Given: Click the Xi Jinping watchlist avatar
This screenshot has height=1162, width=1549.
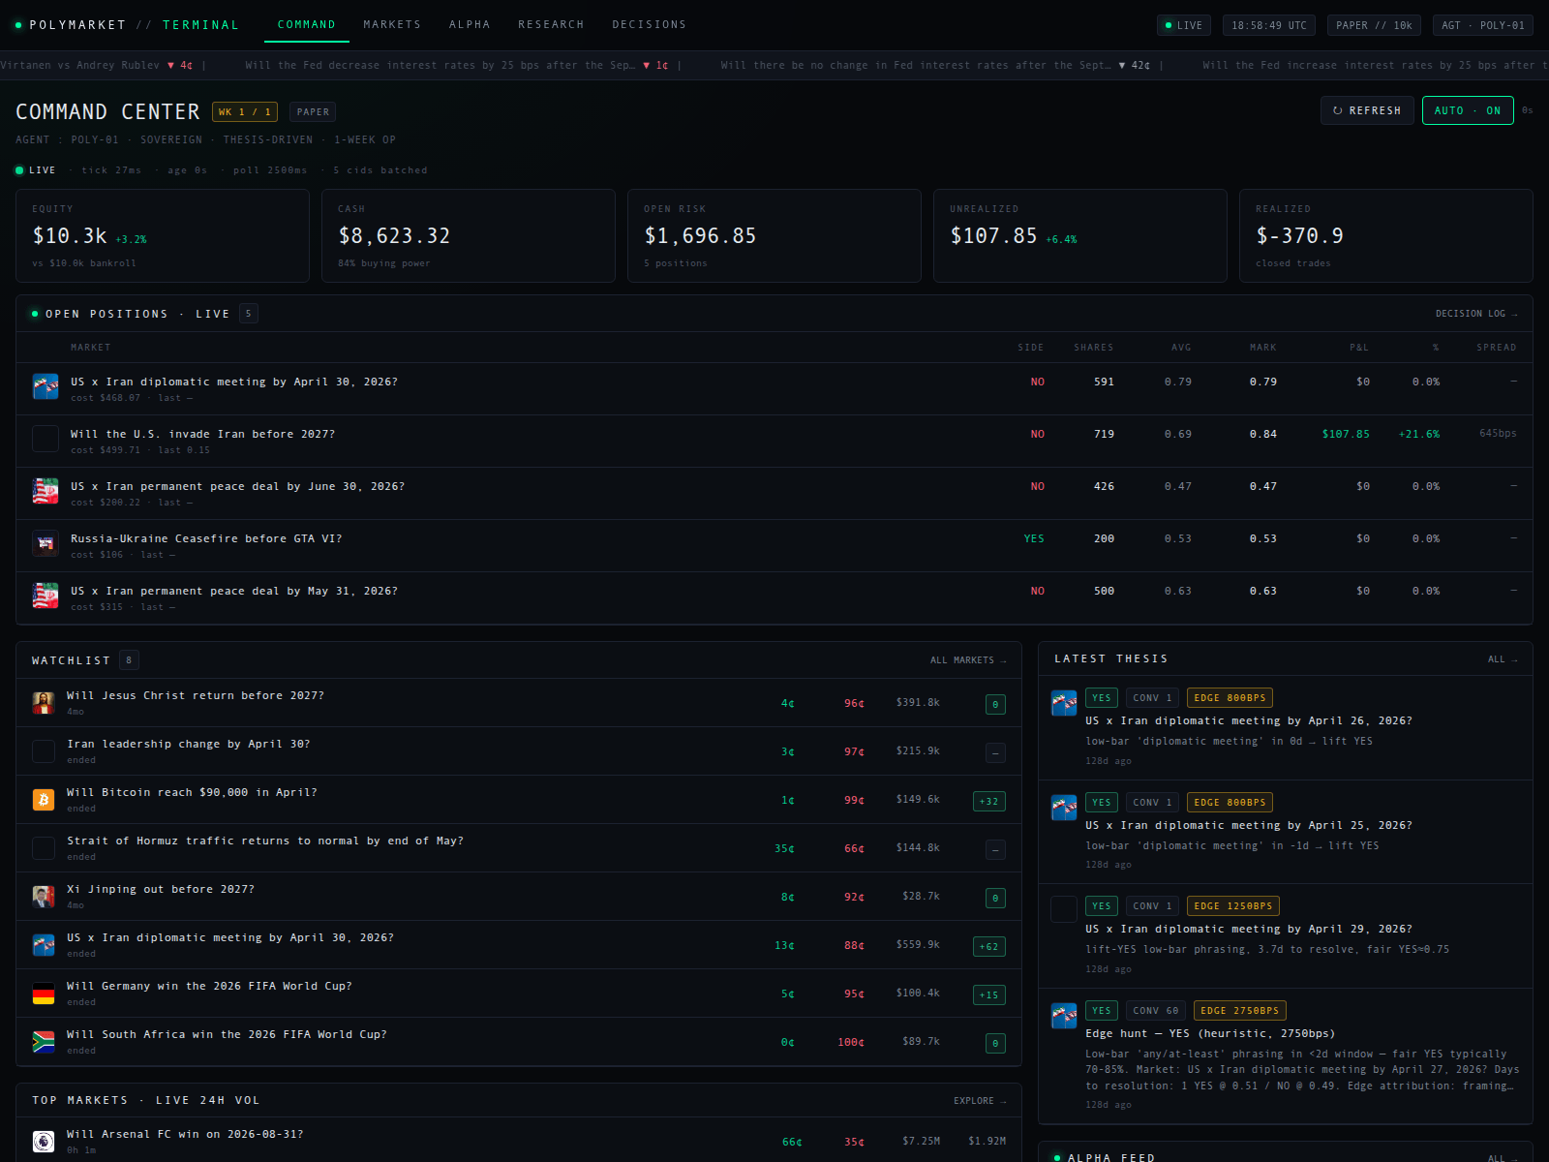Looking at the screenshot, I should click(x=44, y=897).
